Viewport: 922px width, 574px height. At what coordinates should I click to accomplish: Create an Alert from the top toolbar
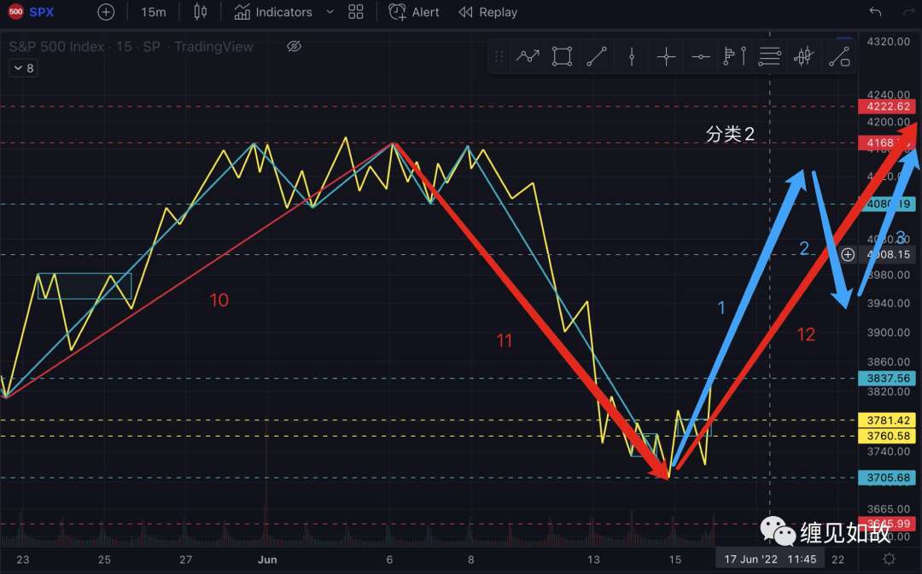pyautogui.click(x=414, y=12)
